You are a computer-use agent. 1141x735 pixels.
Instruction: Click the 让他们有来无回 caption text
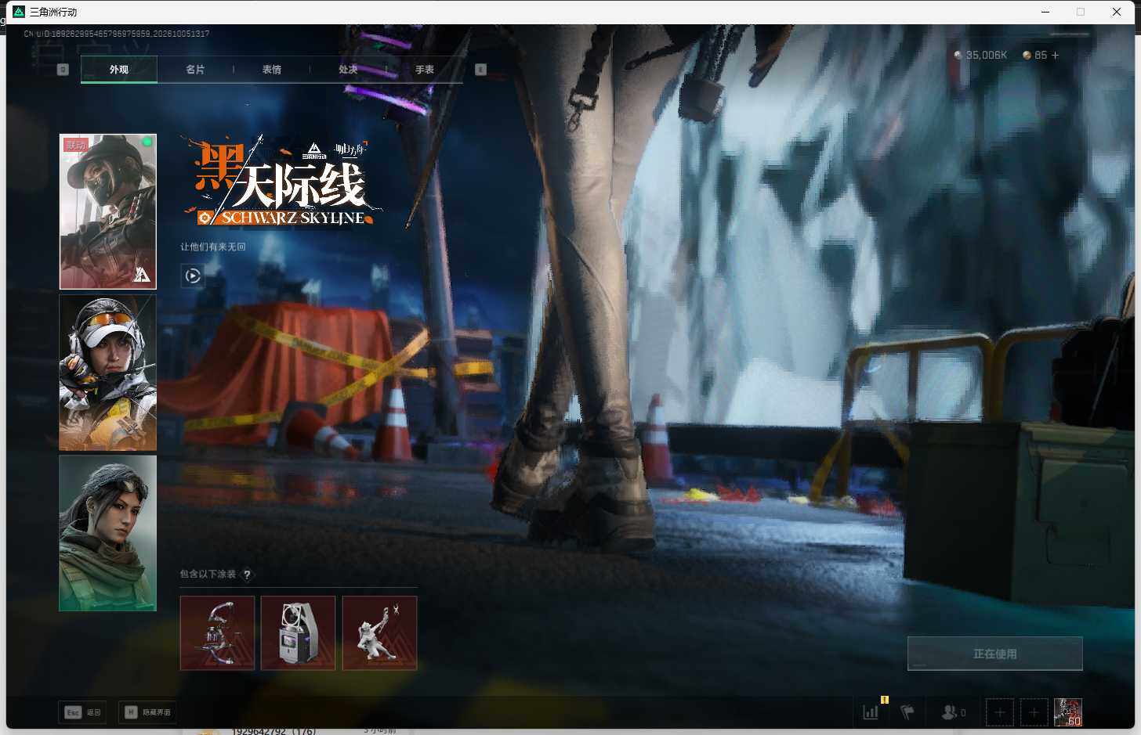pos(213,247)
